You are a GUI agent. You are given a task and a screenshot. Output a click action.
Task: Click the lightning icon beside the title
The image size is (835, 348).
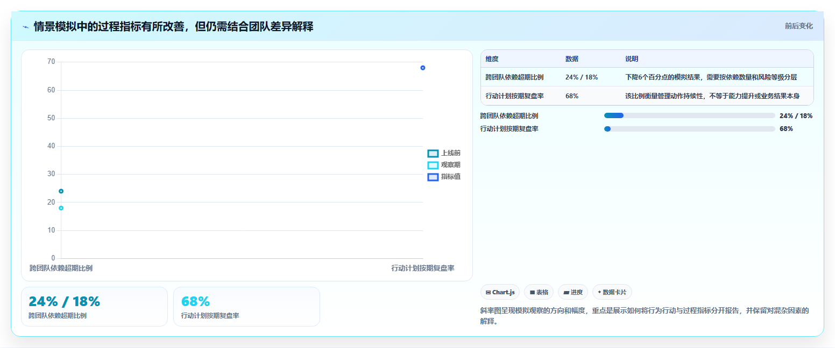point(25,26)
